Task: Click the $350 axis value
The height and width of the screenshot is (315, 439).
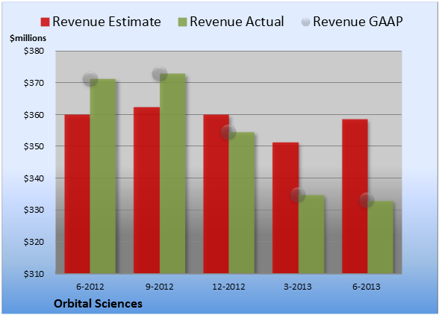Action: point(34,146)
